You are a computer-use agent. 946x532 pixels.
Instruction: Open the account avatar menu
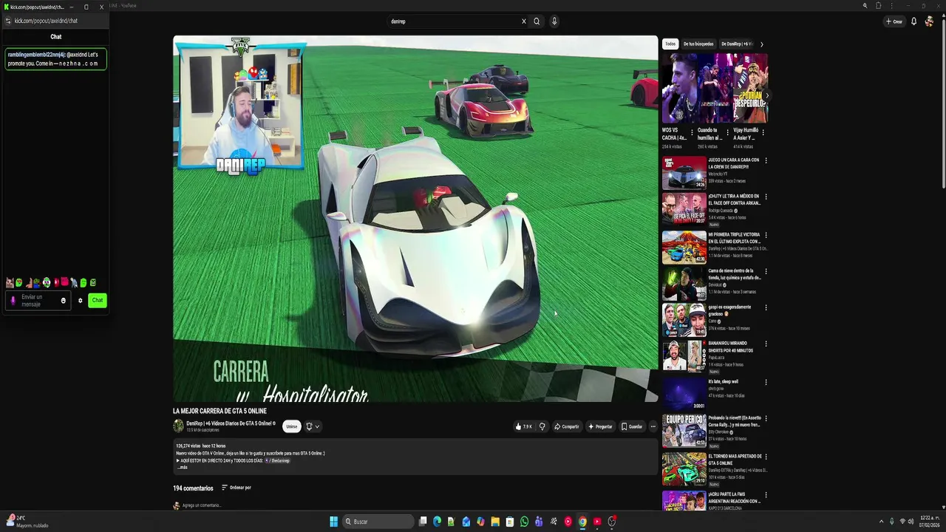point(929,21)
